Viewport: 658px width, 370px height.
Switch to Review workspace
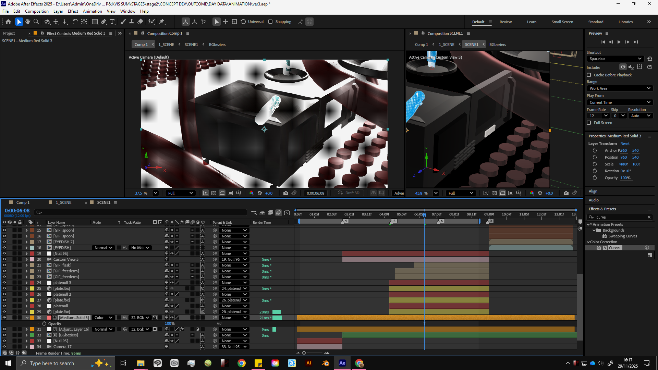point(505,22)
